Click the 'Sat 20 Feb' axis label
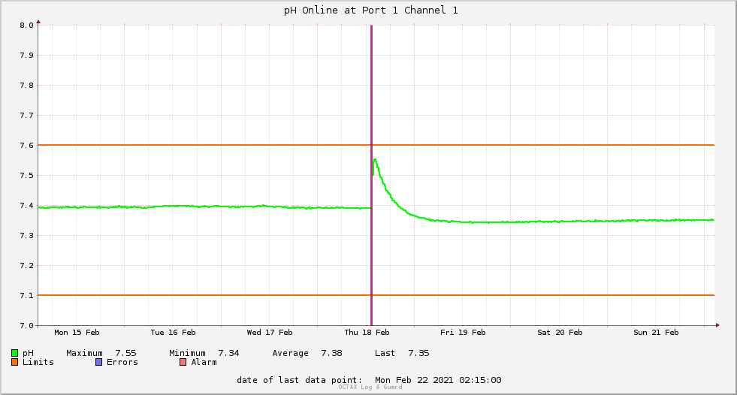737x395 pixels. [x=560, y=333]
